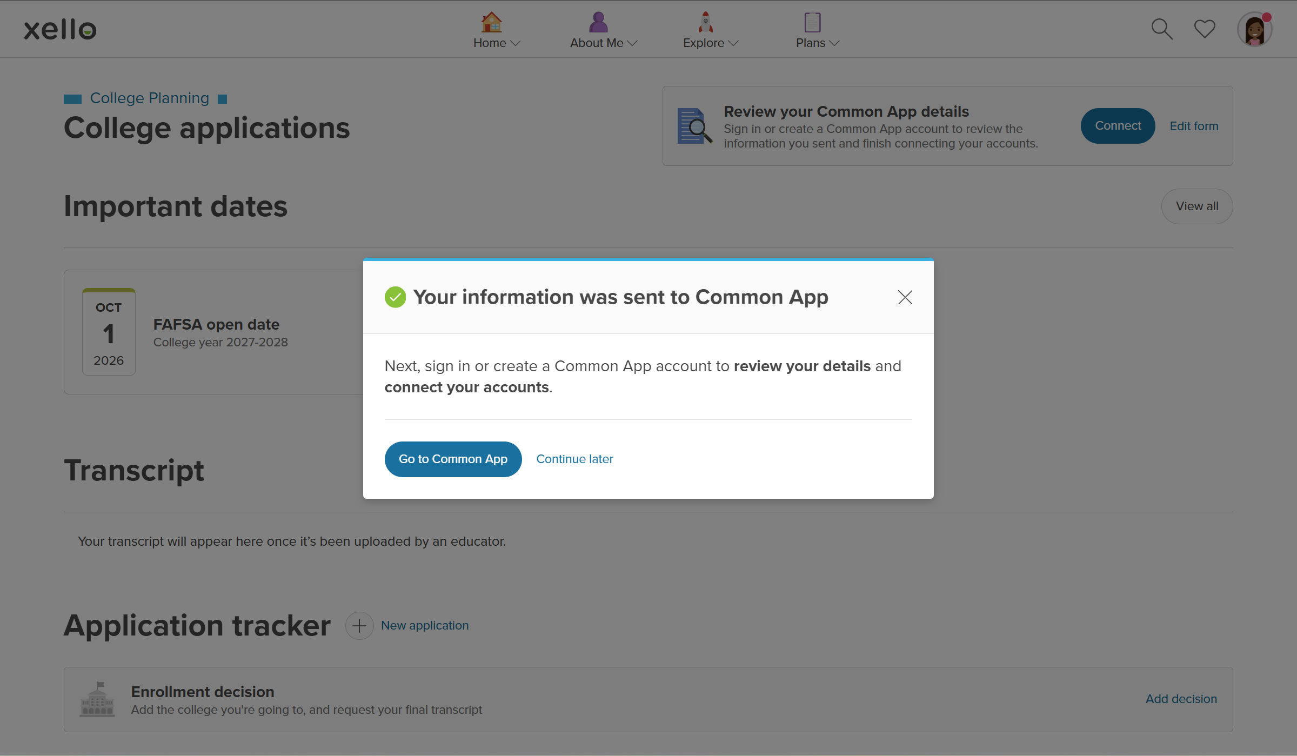This screenshot has height=756, width=1297.
Task: Click the Plans notebook icon
Action: click(812, 22)
